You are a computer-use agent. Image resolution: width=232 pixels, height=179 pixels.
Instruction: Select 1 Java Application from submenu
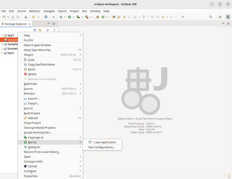[104, 142]
